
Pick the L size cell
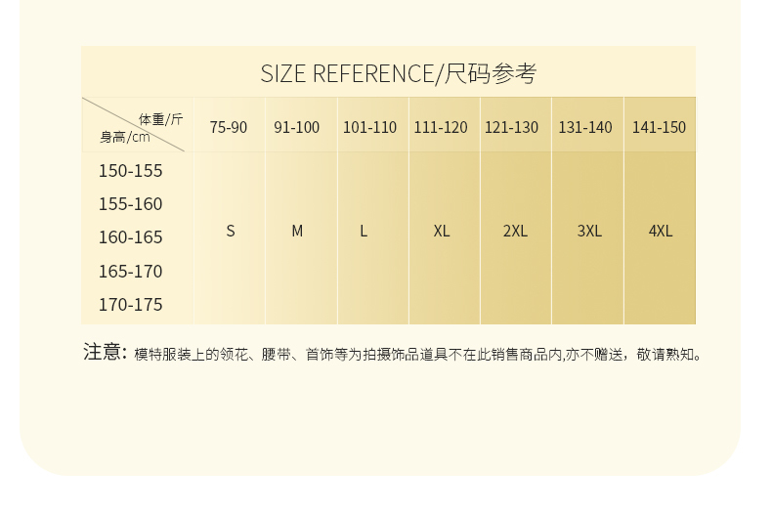tap(364, 232)
